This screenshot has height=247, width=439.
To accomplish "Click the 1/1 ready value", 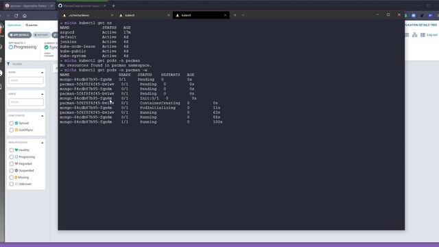I will 125,122.
